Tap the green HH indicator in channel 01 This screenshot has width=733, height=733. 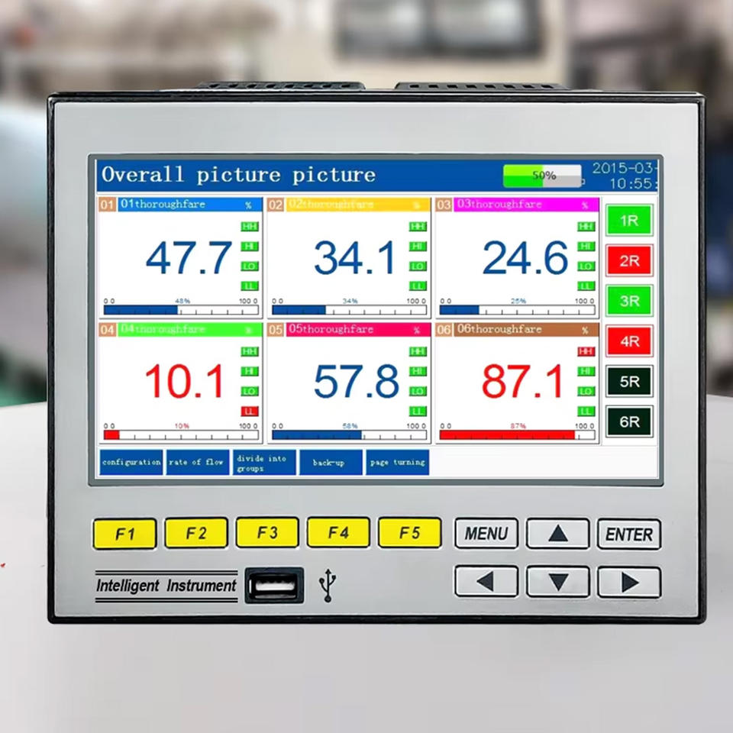(250, 226)
